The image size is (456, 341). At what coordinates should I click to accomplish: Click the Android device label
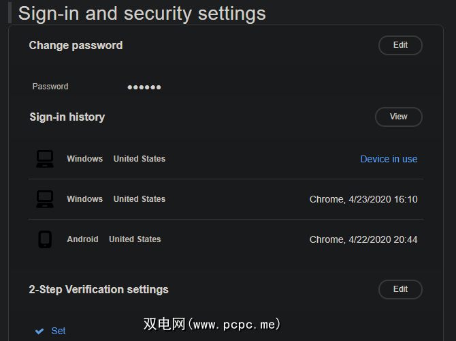(x=82, y=239)
